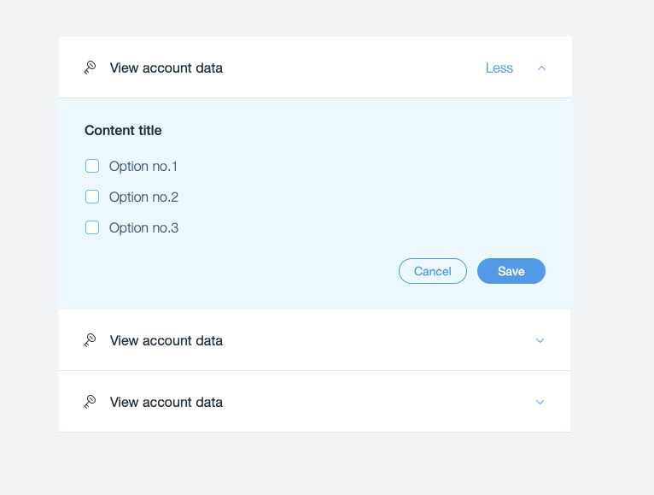Viewport: 654px width, 495px height.
Task: Open the middle 'View account data' row title
Action: (x=166, y=340)
